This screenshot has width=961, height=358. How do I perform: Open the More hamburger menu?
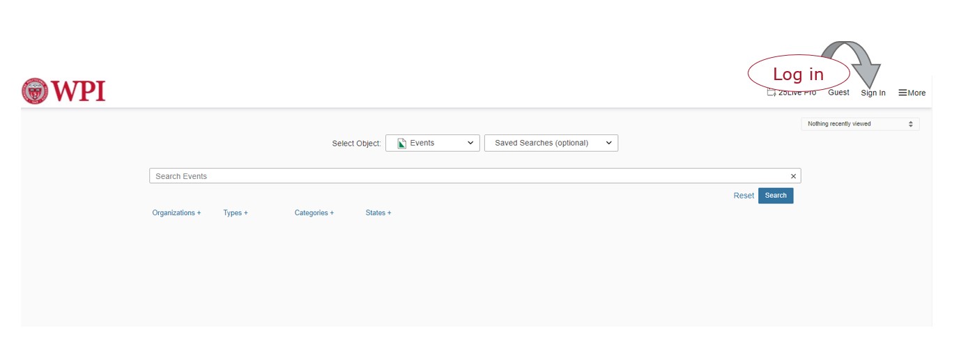912,93
